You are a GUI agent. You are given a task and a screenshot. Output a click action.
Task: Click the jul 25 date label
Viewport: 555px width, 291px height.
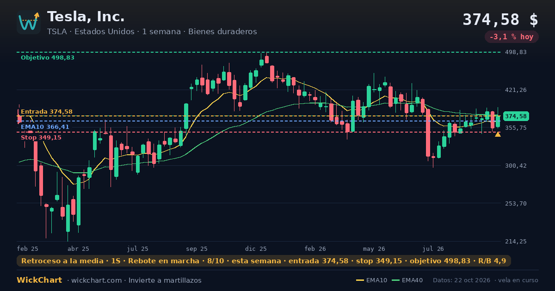pyautogui.click(x=138, y=249)
